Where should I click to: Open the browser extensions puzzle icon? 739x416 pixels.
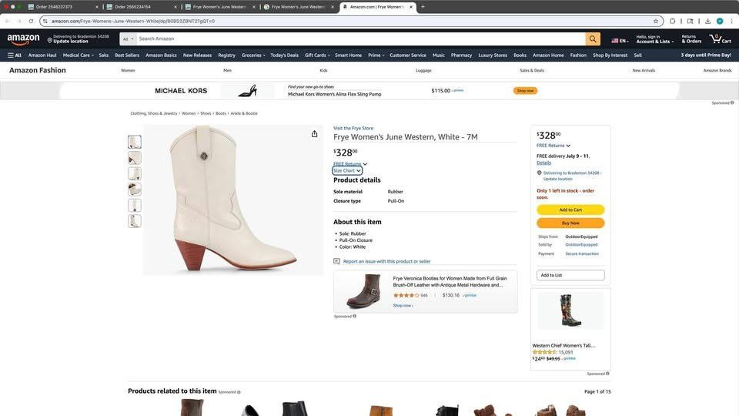(672, 22)
